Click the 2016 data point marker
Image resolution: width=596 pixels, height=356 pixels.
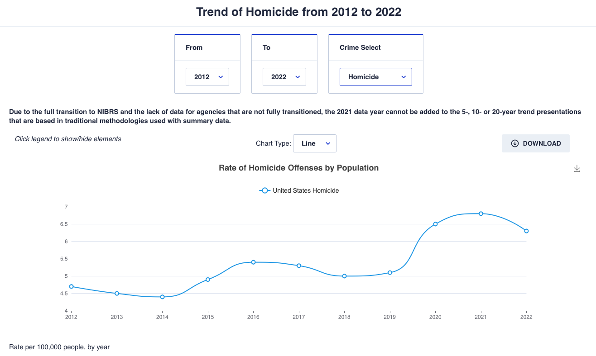tap(253, 262)
